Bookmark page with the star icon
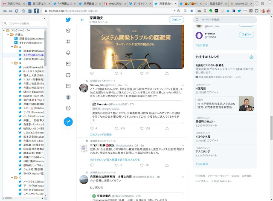273x201 pixels. point(192,11)
